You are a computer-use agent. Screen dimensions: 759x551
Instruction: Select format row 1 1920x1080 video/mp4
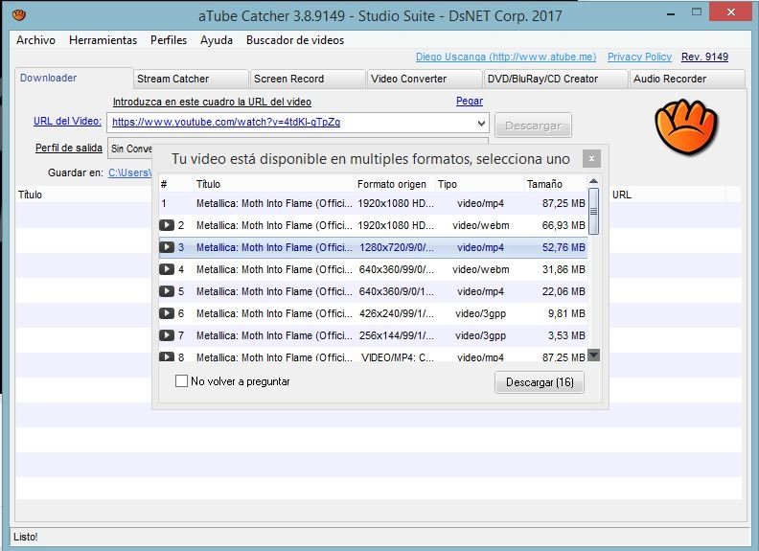point(373,203)
